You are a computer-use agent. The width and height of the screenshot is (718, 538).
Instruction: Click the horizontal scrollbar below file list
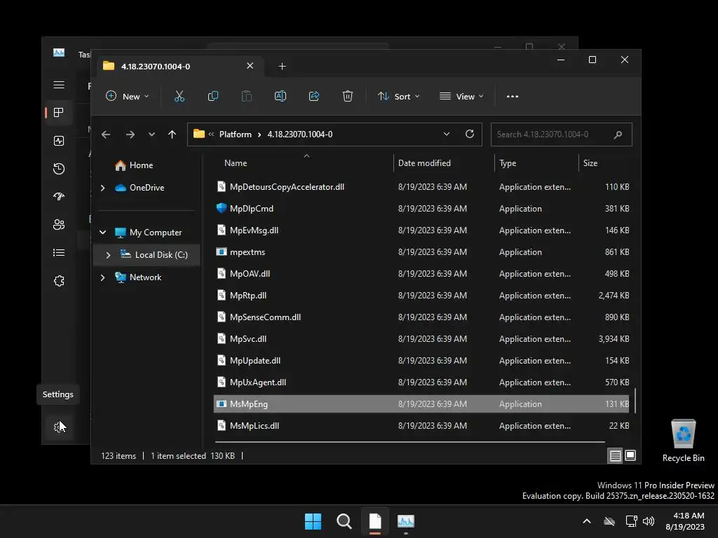pos(409,443)
